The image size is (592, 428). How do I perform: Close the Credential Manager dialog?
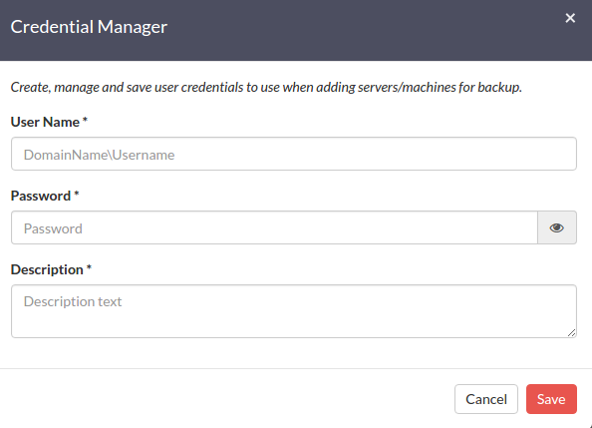[570, 18]
